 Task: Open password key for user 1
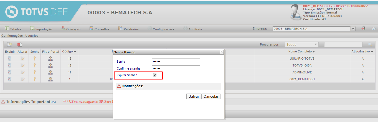point(35,79)
